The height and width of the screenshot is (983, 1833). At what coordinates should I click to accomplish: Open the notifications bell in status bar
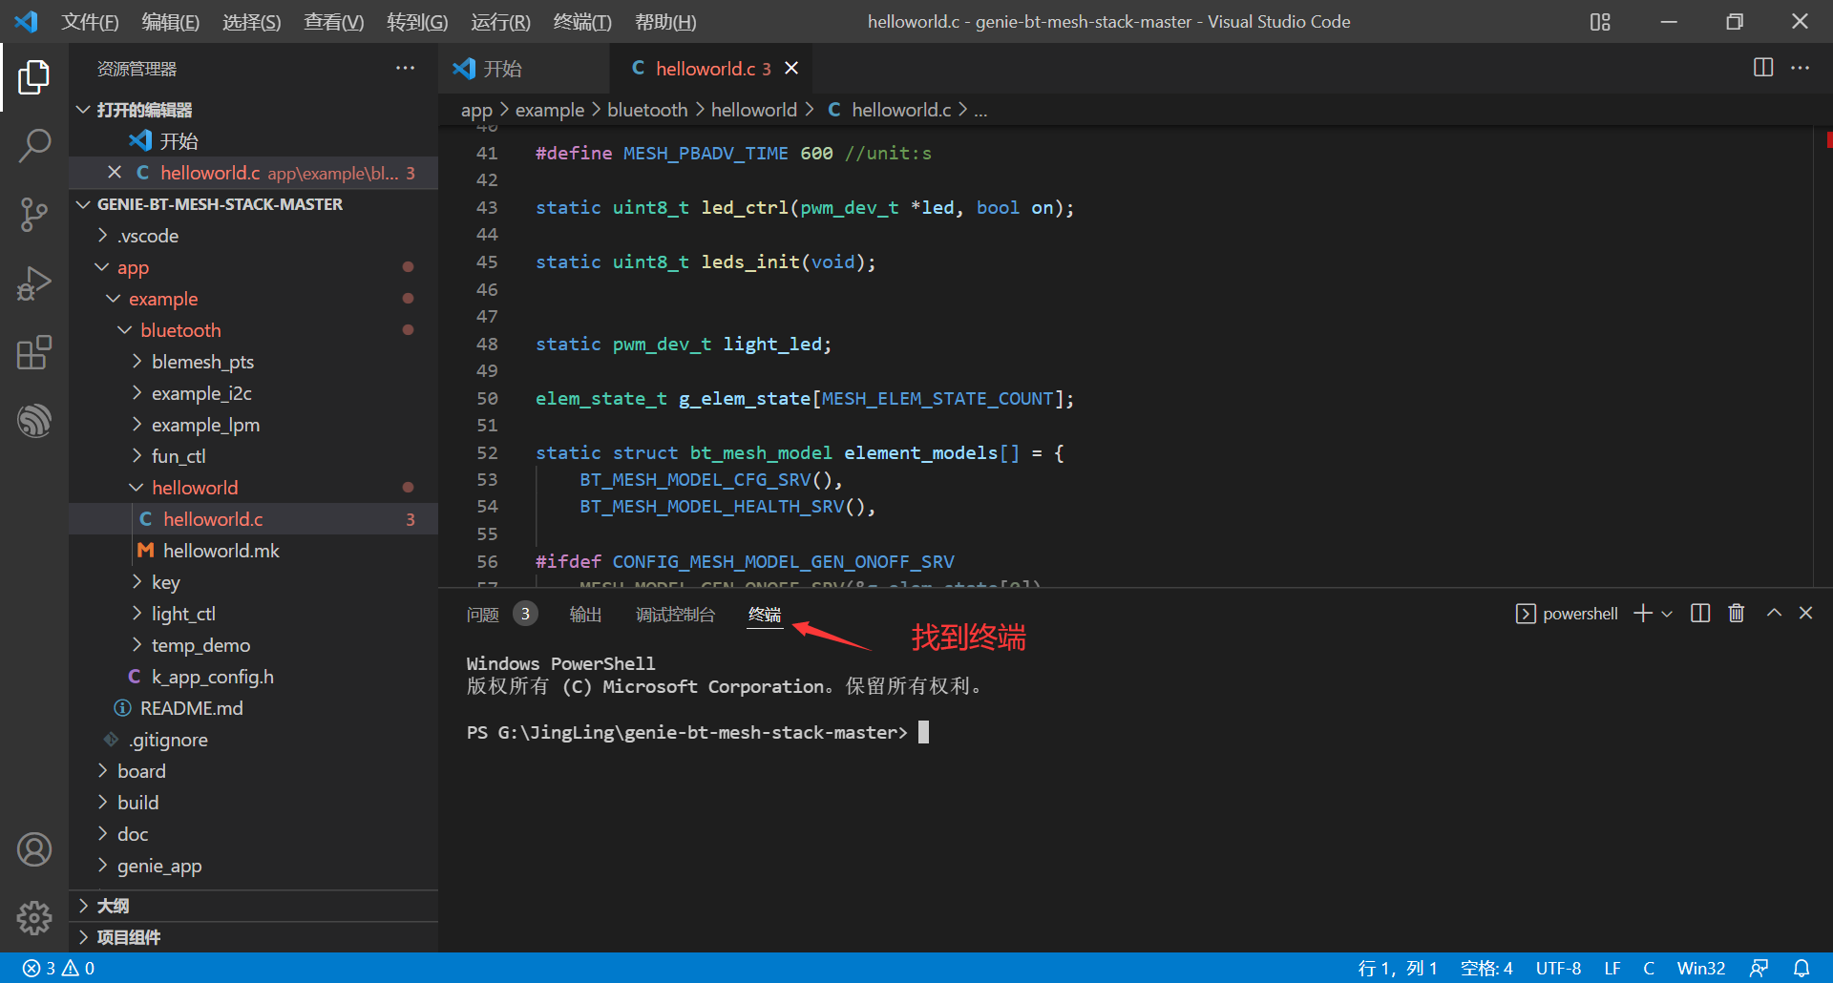coord(1801,968)
